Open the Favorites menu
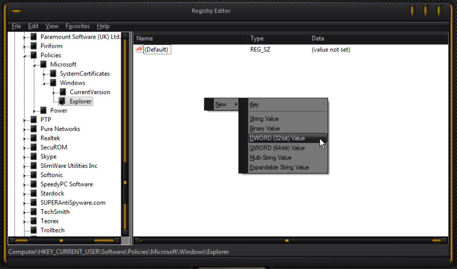 point(77,26)
